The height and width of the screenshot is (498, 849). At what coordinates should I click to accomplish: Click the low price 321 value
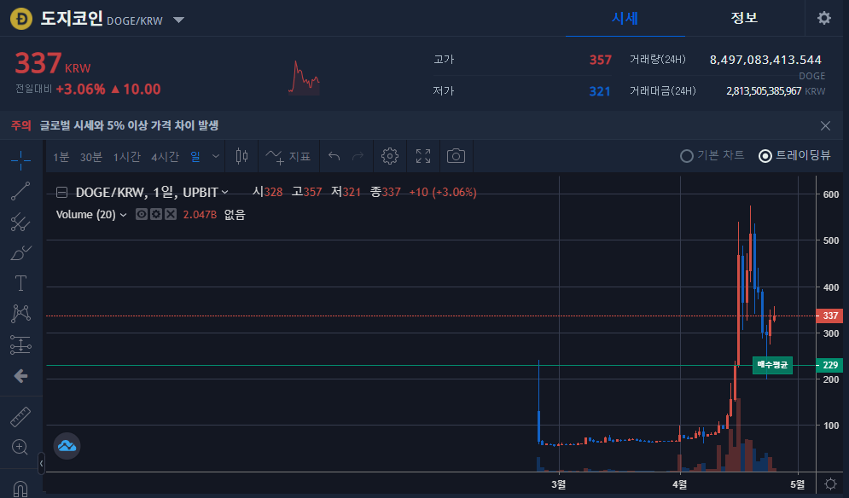point(600,91)
